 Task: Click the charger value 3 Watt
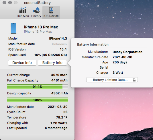(118, 73)
